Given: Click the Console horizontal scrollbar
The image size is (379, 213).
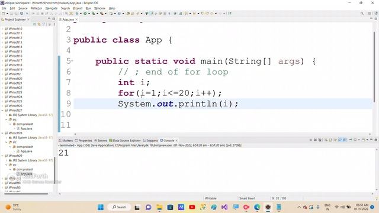Looking at the screenshot, I should coord(216,193).
